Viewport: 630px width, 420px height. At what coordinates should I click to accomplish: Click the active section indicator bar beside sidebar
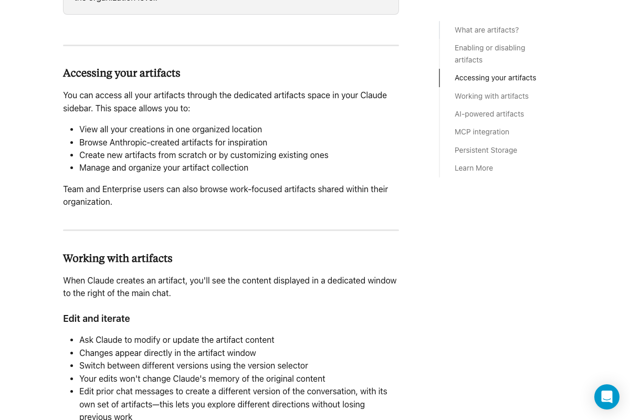439,78
